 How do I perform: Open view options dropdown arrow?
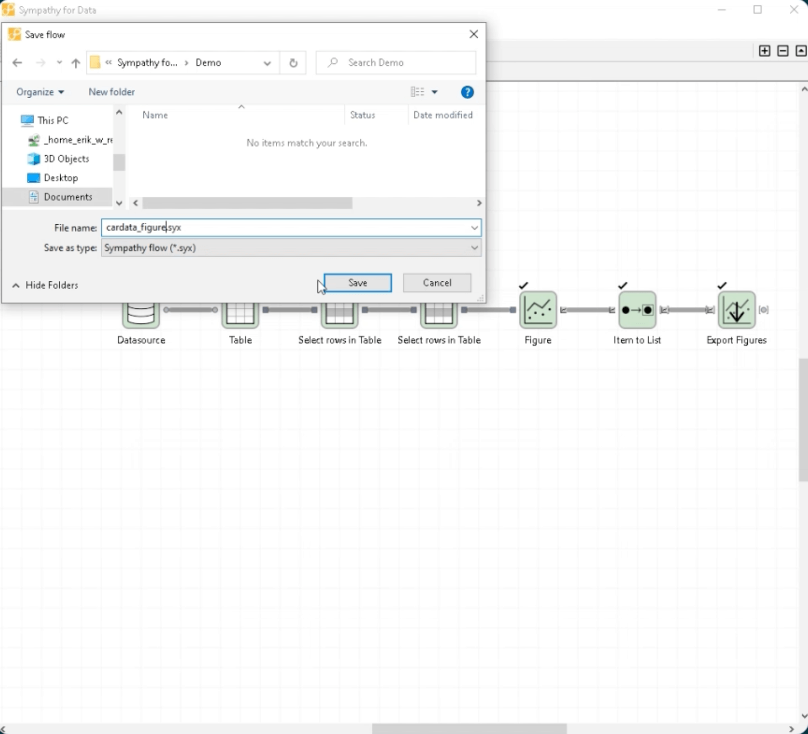[435, 92]
